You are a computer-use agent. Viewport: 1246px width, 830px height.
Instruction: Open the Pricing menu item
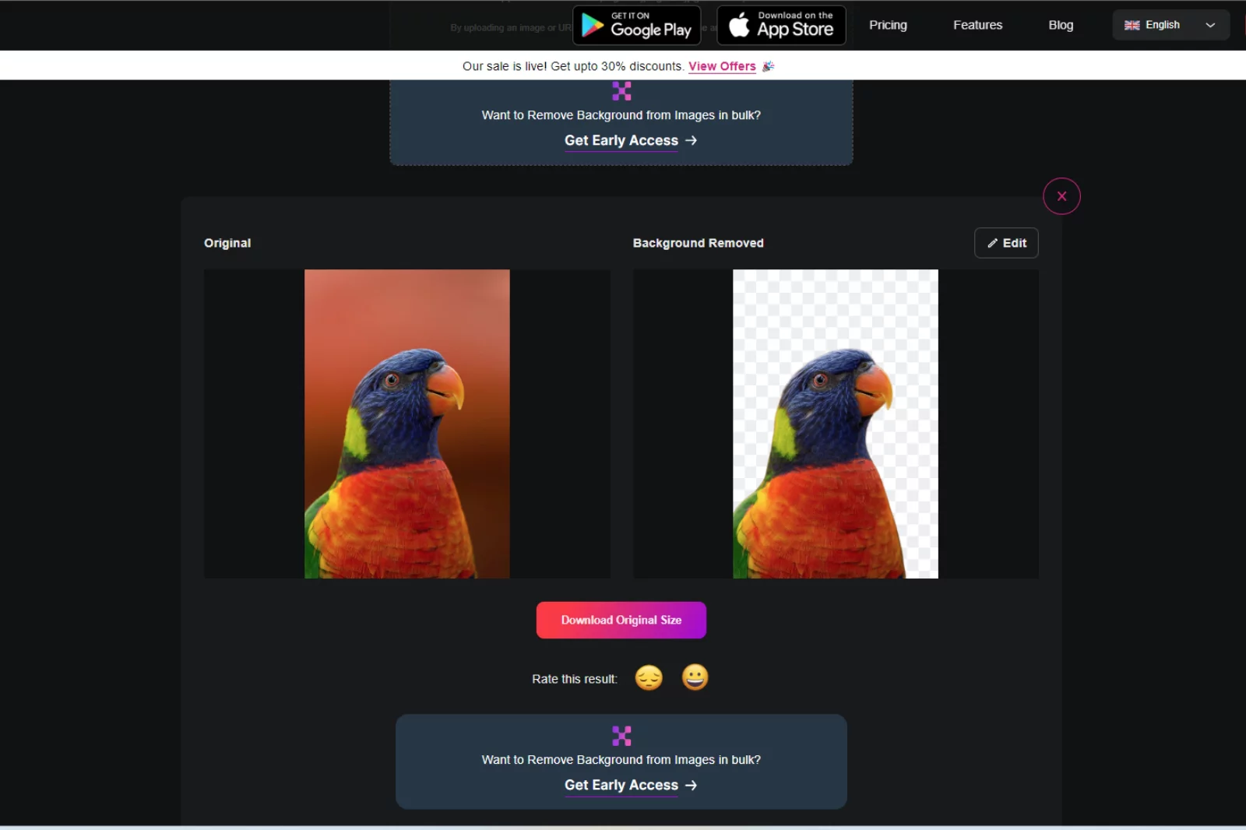(x=888, y=25)
